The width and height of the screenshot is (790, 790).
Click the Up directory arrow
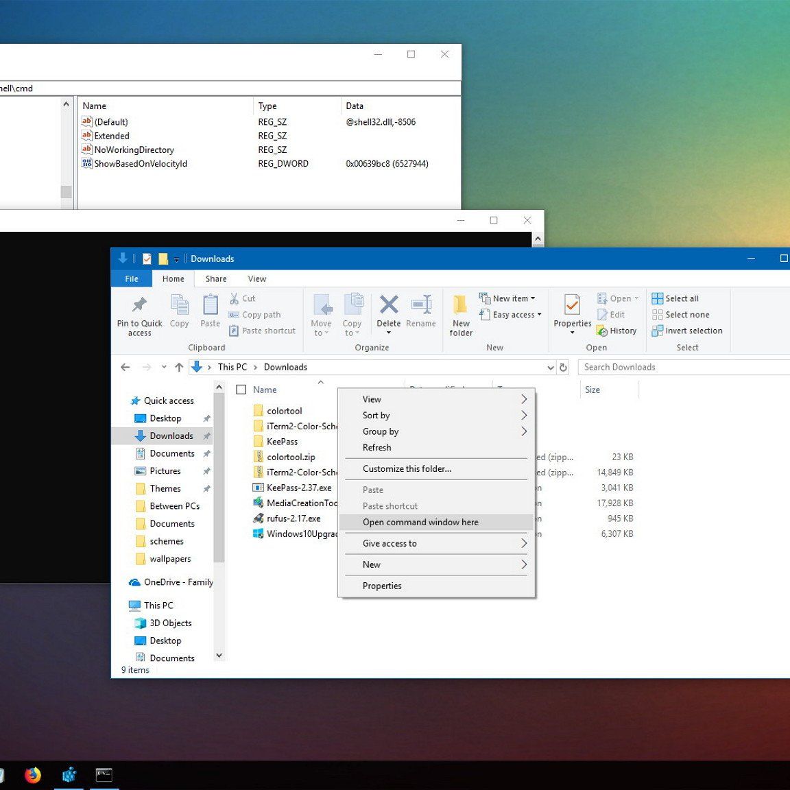(x=179, y=368)
